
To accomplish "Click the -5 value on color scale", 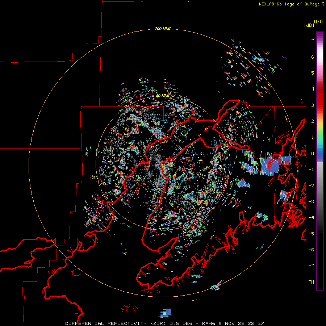I will point(311,234).
